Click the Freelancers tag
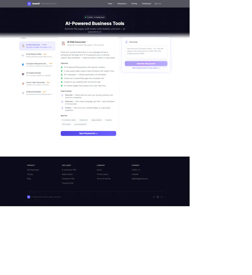Screen dimensions: 252x275 coord(84,120)
